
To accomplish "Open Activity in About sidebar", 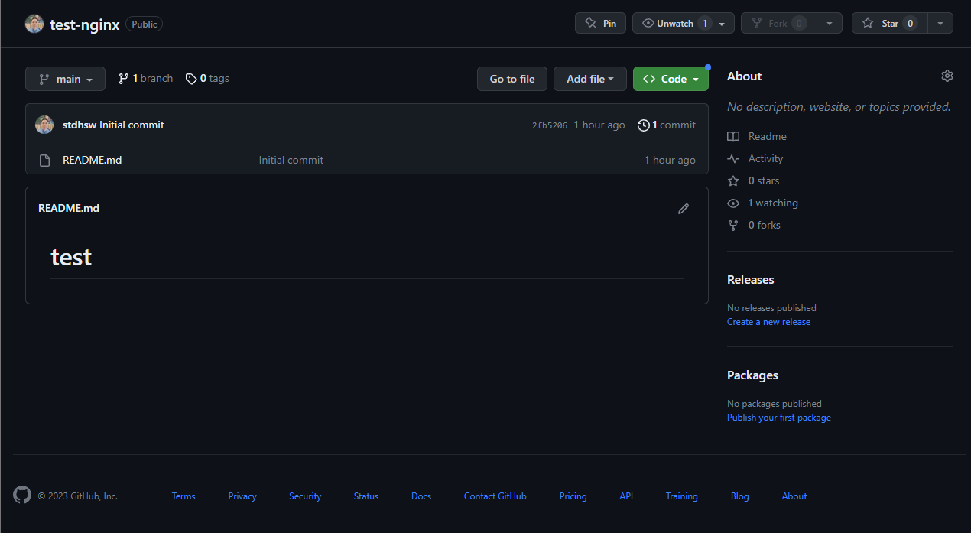I will pyautogui.click(x=755, y=158).
